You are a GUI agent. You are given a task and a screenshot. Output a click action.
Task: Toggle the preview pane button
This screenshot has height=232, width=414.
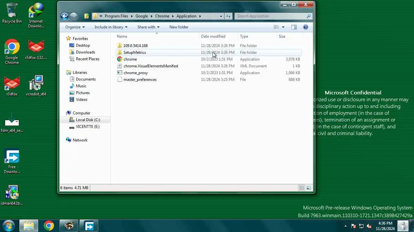point(294,27)
